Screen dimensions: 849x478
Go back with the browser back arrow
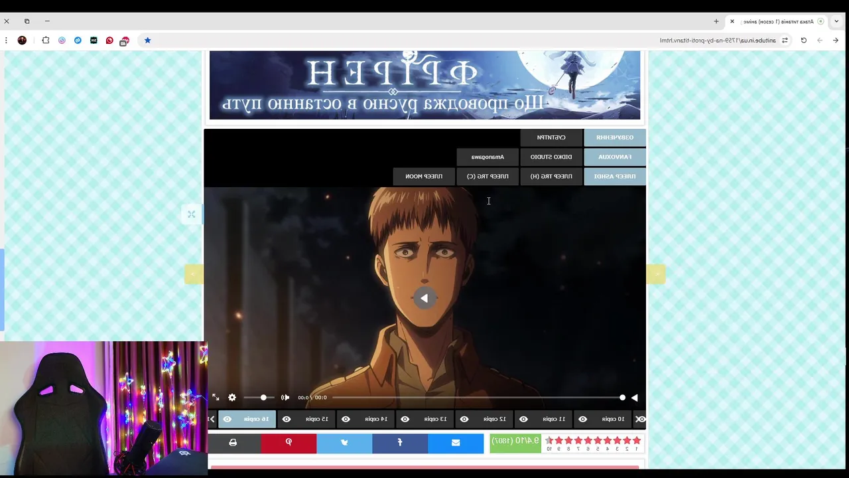[x=835, y=40]
